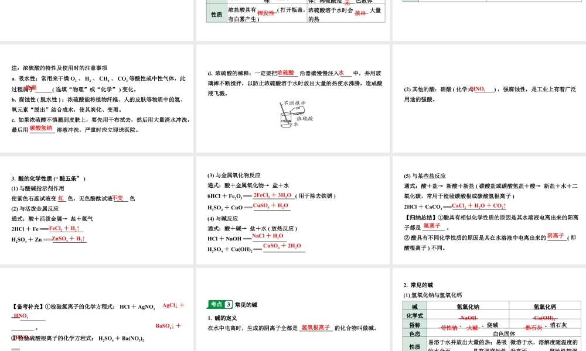
Task: Click the red HNO₃ formula in 备考补充
Action: click(19, 316)
